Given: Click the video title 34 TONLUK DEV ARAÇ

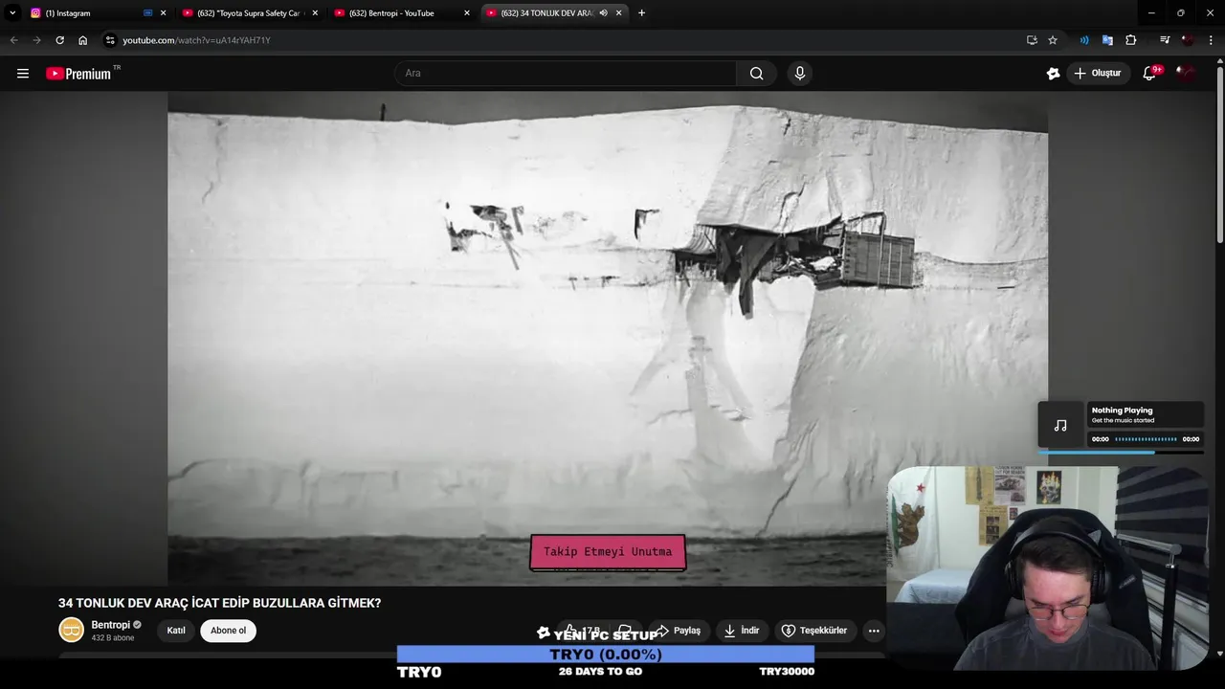Looking at the screenshot, I should point(220,603).
